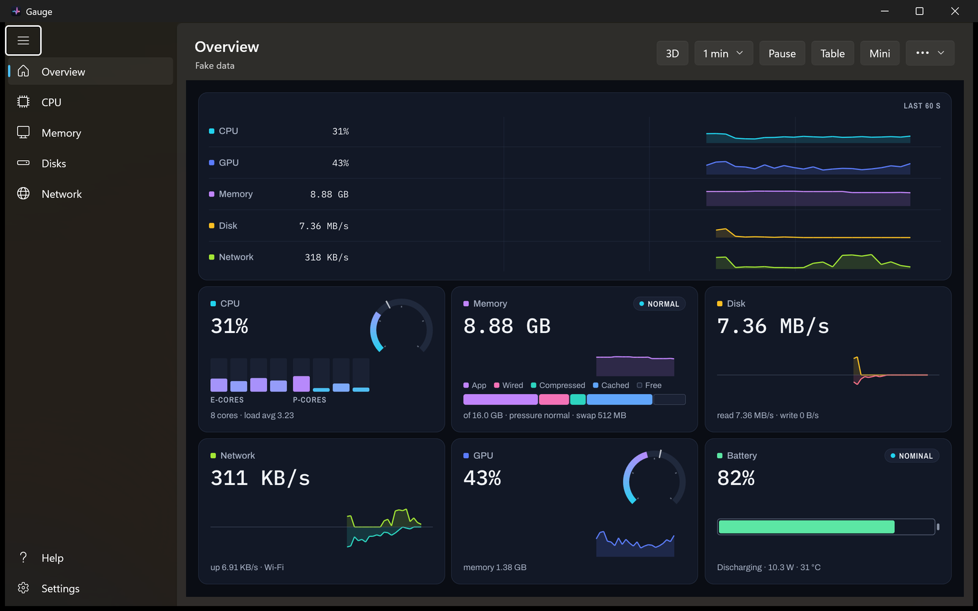Click the Help question mark icon
The height and width of the screenshot is (611, 978).
pos(23,557)
